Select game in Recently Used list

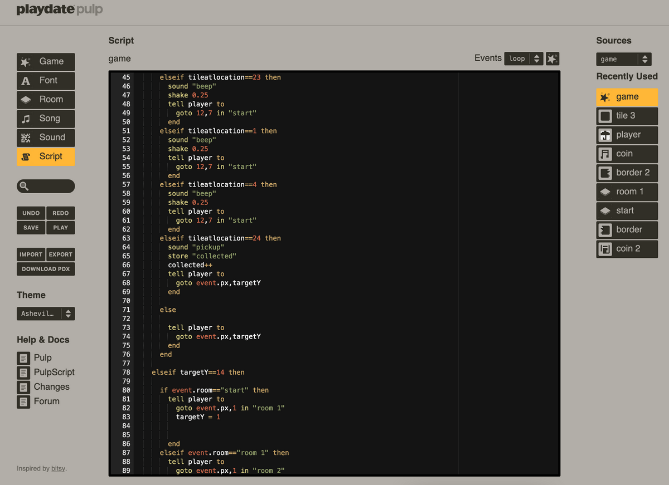[627, 97]
